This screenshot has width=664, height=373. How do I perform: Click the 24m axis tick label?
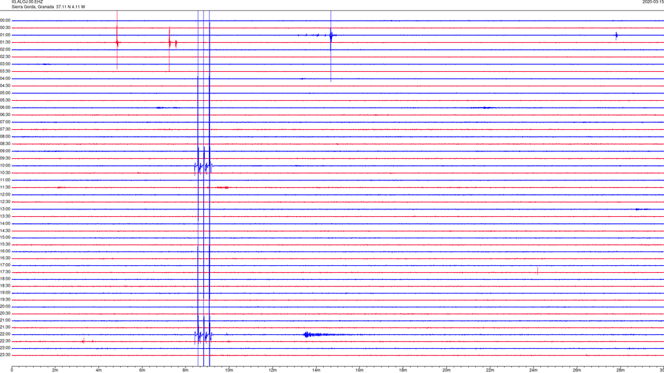[533, 370]
